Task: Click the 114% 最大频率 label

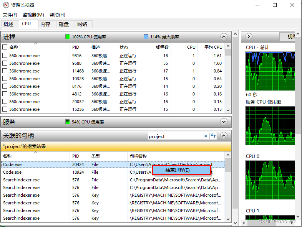Action: [165, 37]
